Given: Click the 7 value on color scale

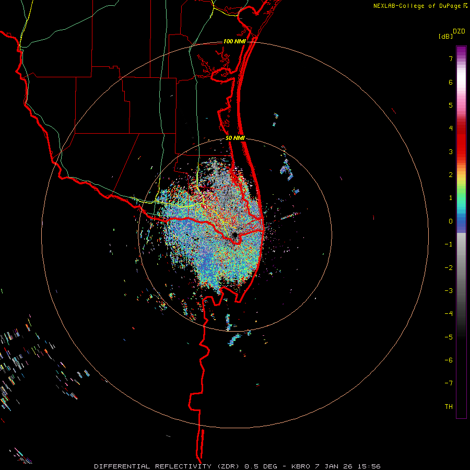Looking at the screenshot, I should [x=451, y=58].
